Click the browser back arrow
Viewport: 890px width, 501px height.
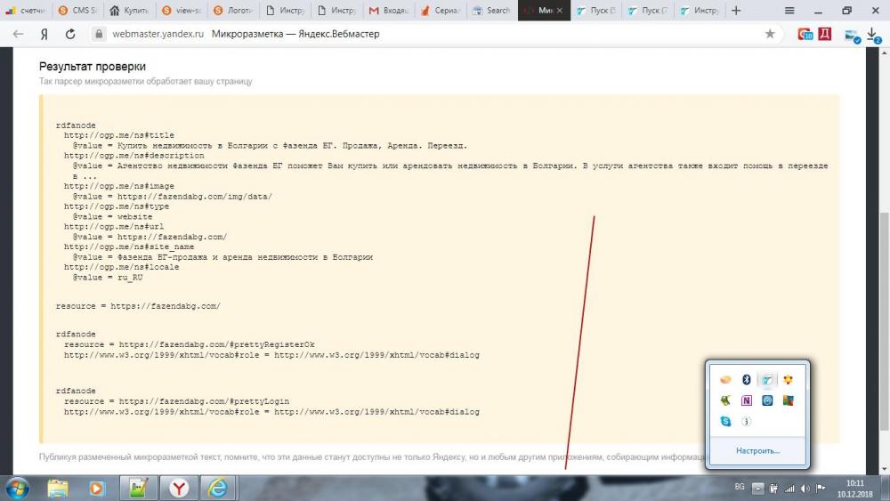click(18, 34)
